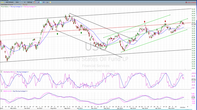Open the Daily timeframe dropdown
The image size is (197, 110).
(x=20, y=2)
